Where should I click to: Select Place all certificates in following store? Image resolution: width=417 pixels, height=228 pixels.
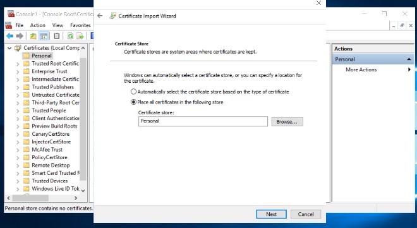click(133, 102)
